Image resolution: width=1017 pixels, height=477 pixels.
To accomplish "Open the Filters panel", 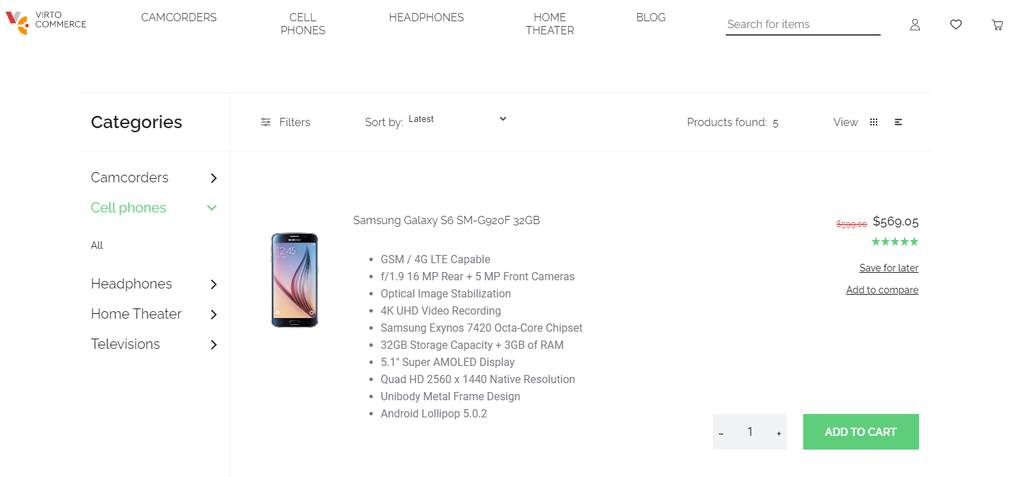I will point(285,122).
